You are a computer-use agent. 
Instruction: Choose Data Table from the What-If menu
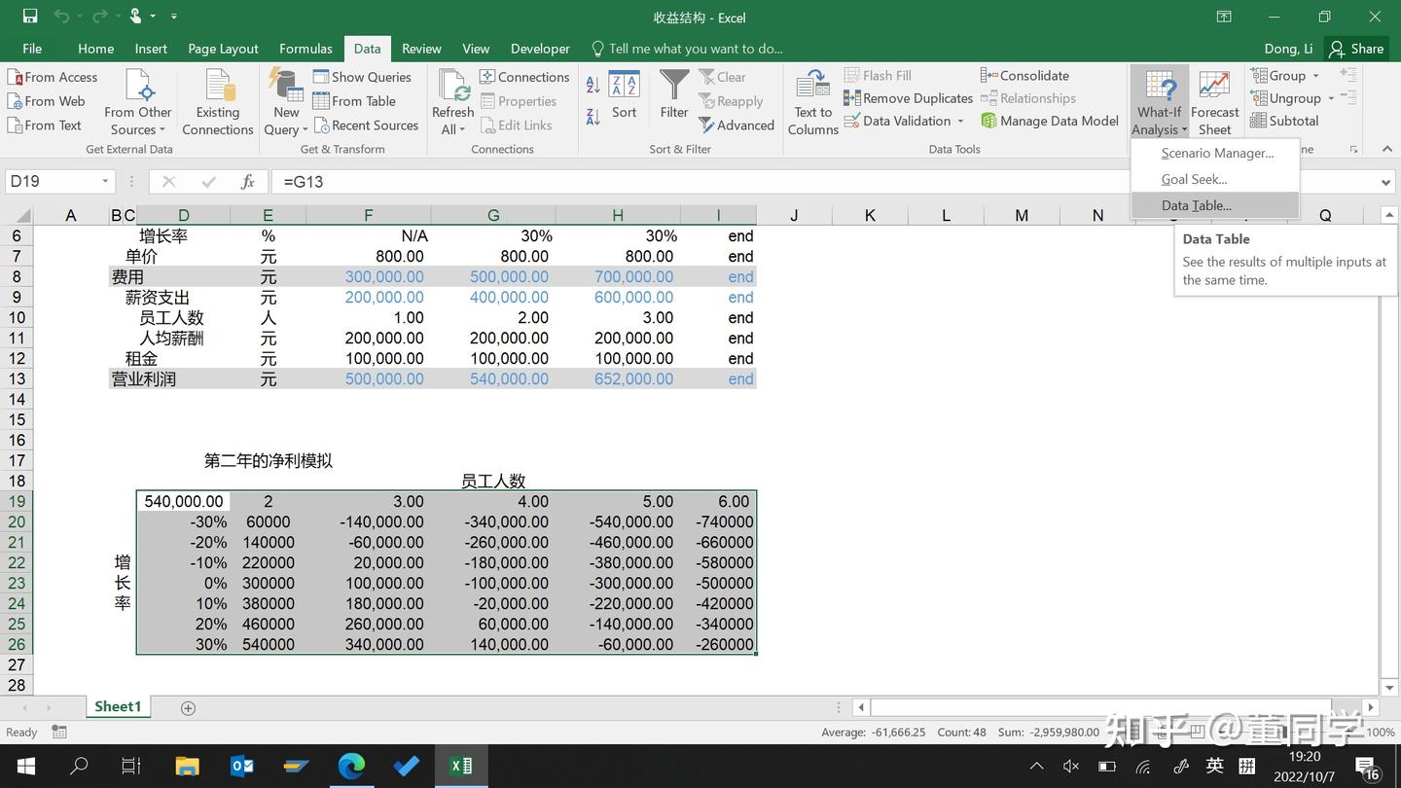[x=1196, y=205]
